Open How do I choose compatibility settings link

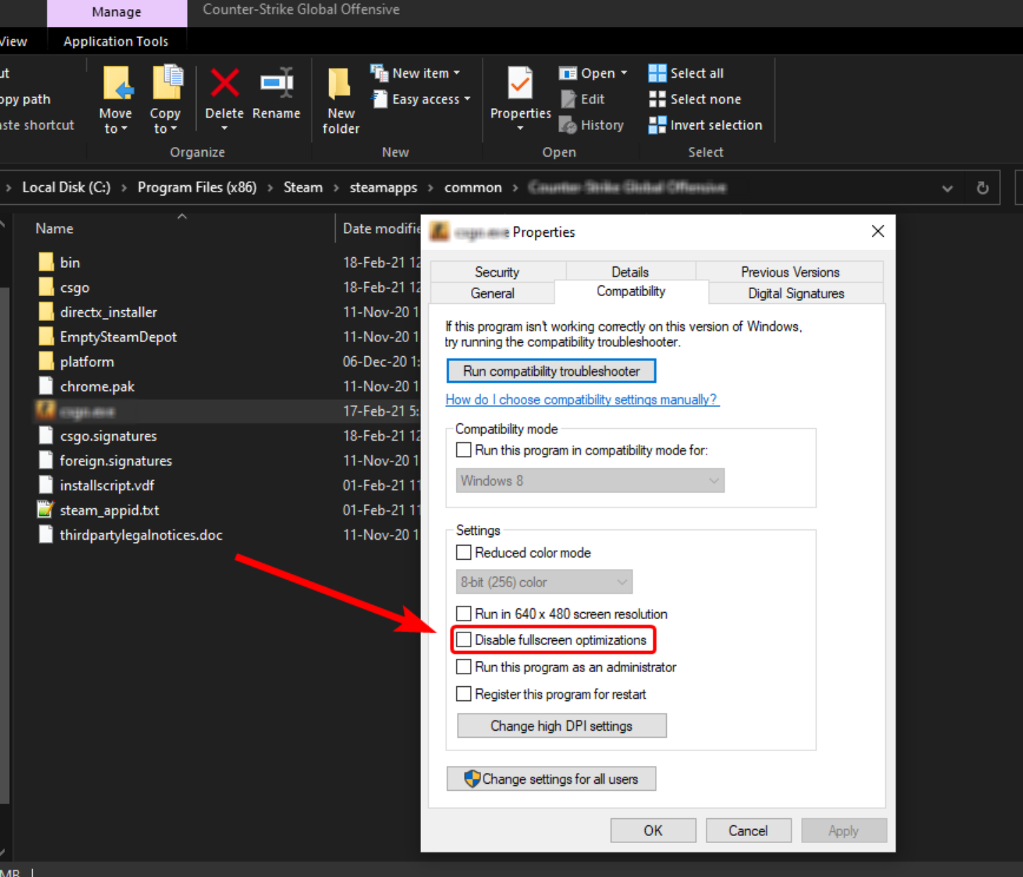(x=582, y=399)
